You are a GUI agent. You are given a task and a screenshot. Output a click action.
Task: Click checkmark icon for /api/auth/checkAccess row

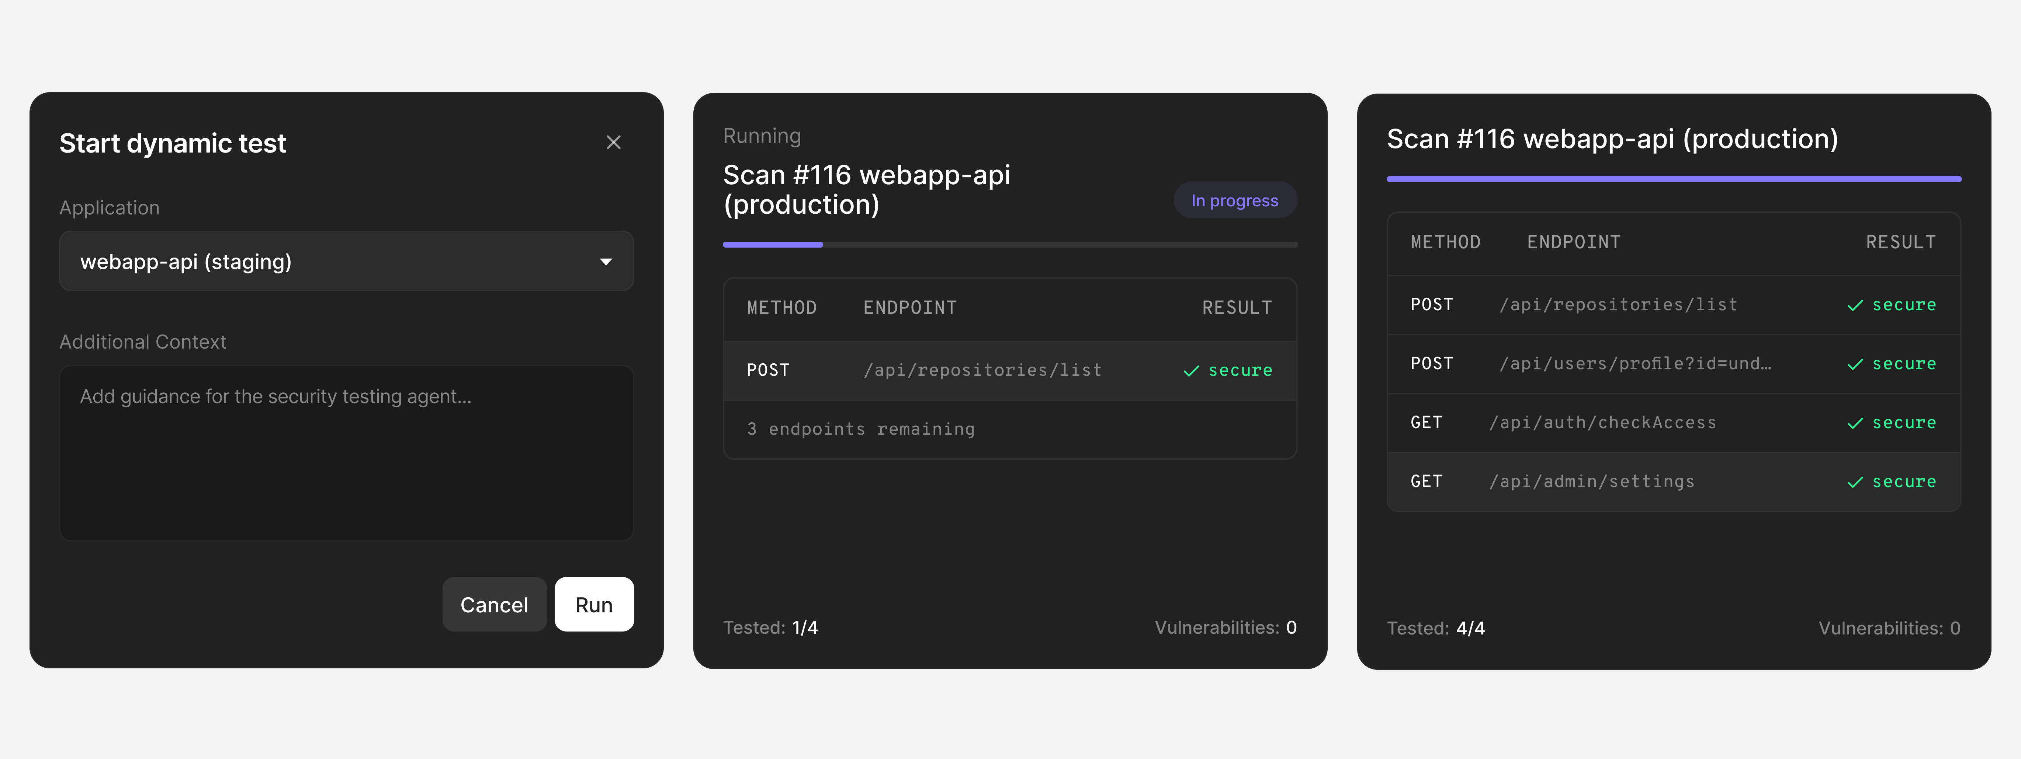click(1855, 423)
